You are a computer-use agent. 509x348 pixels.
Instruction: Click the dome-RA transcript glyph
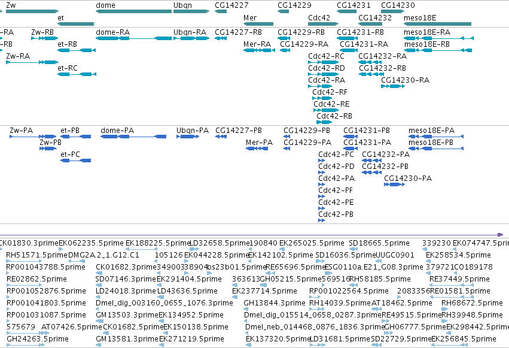pyautogui.click(x=134, y=38)
